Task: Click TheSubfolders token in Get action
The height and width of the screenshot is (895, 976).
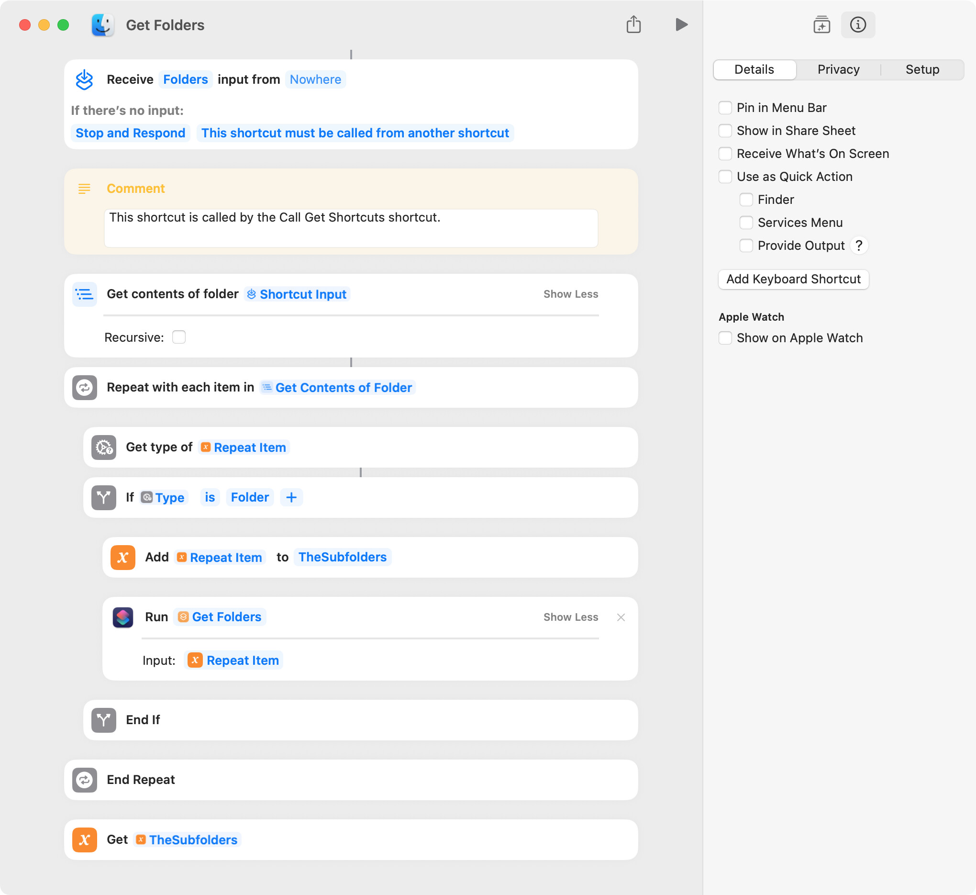Action: click(x=187, y=839)
